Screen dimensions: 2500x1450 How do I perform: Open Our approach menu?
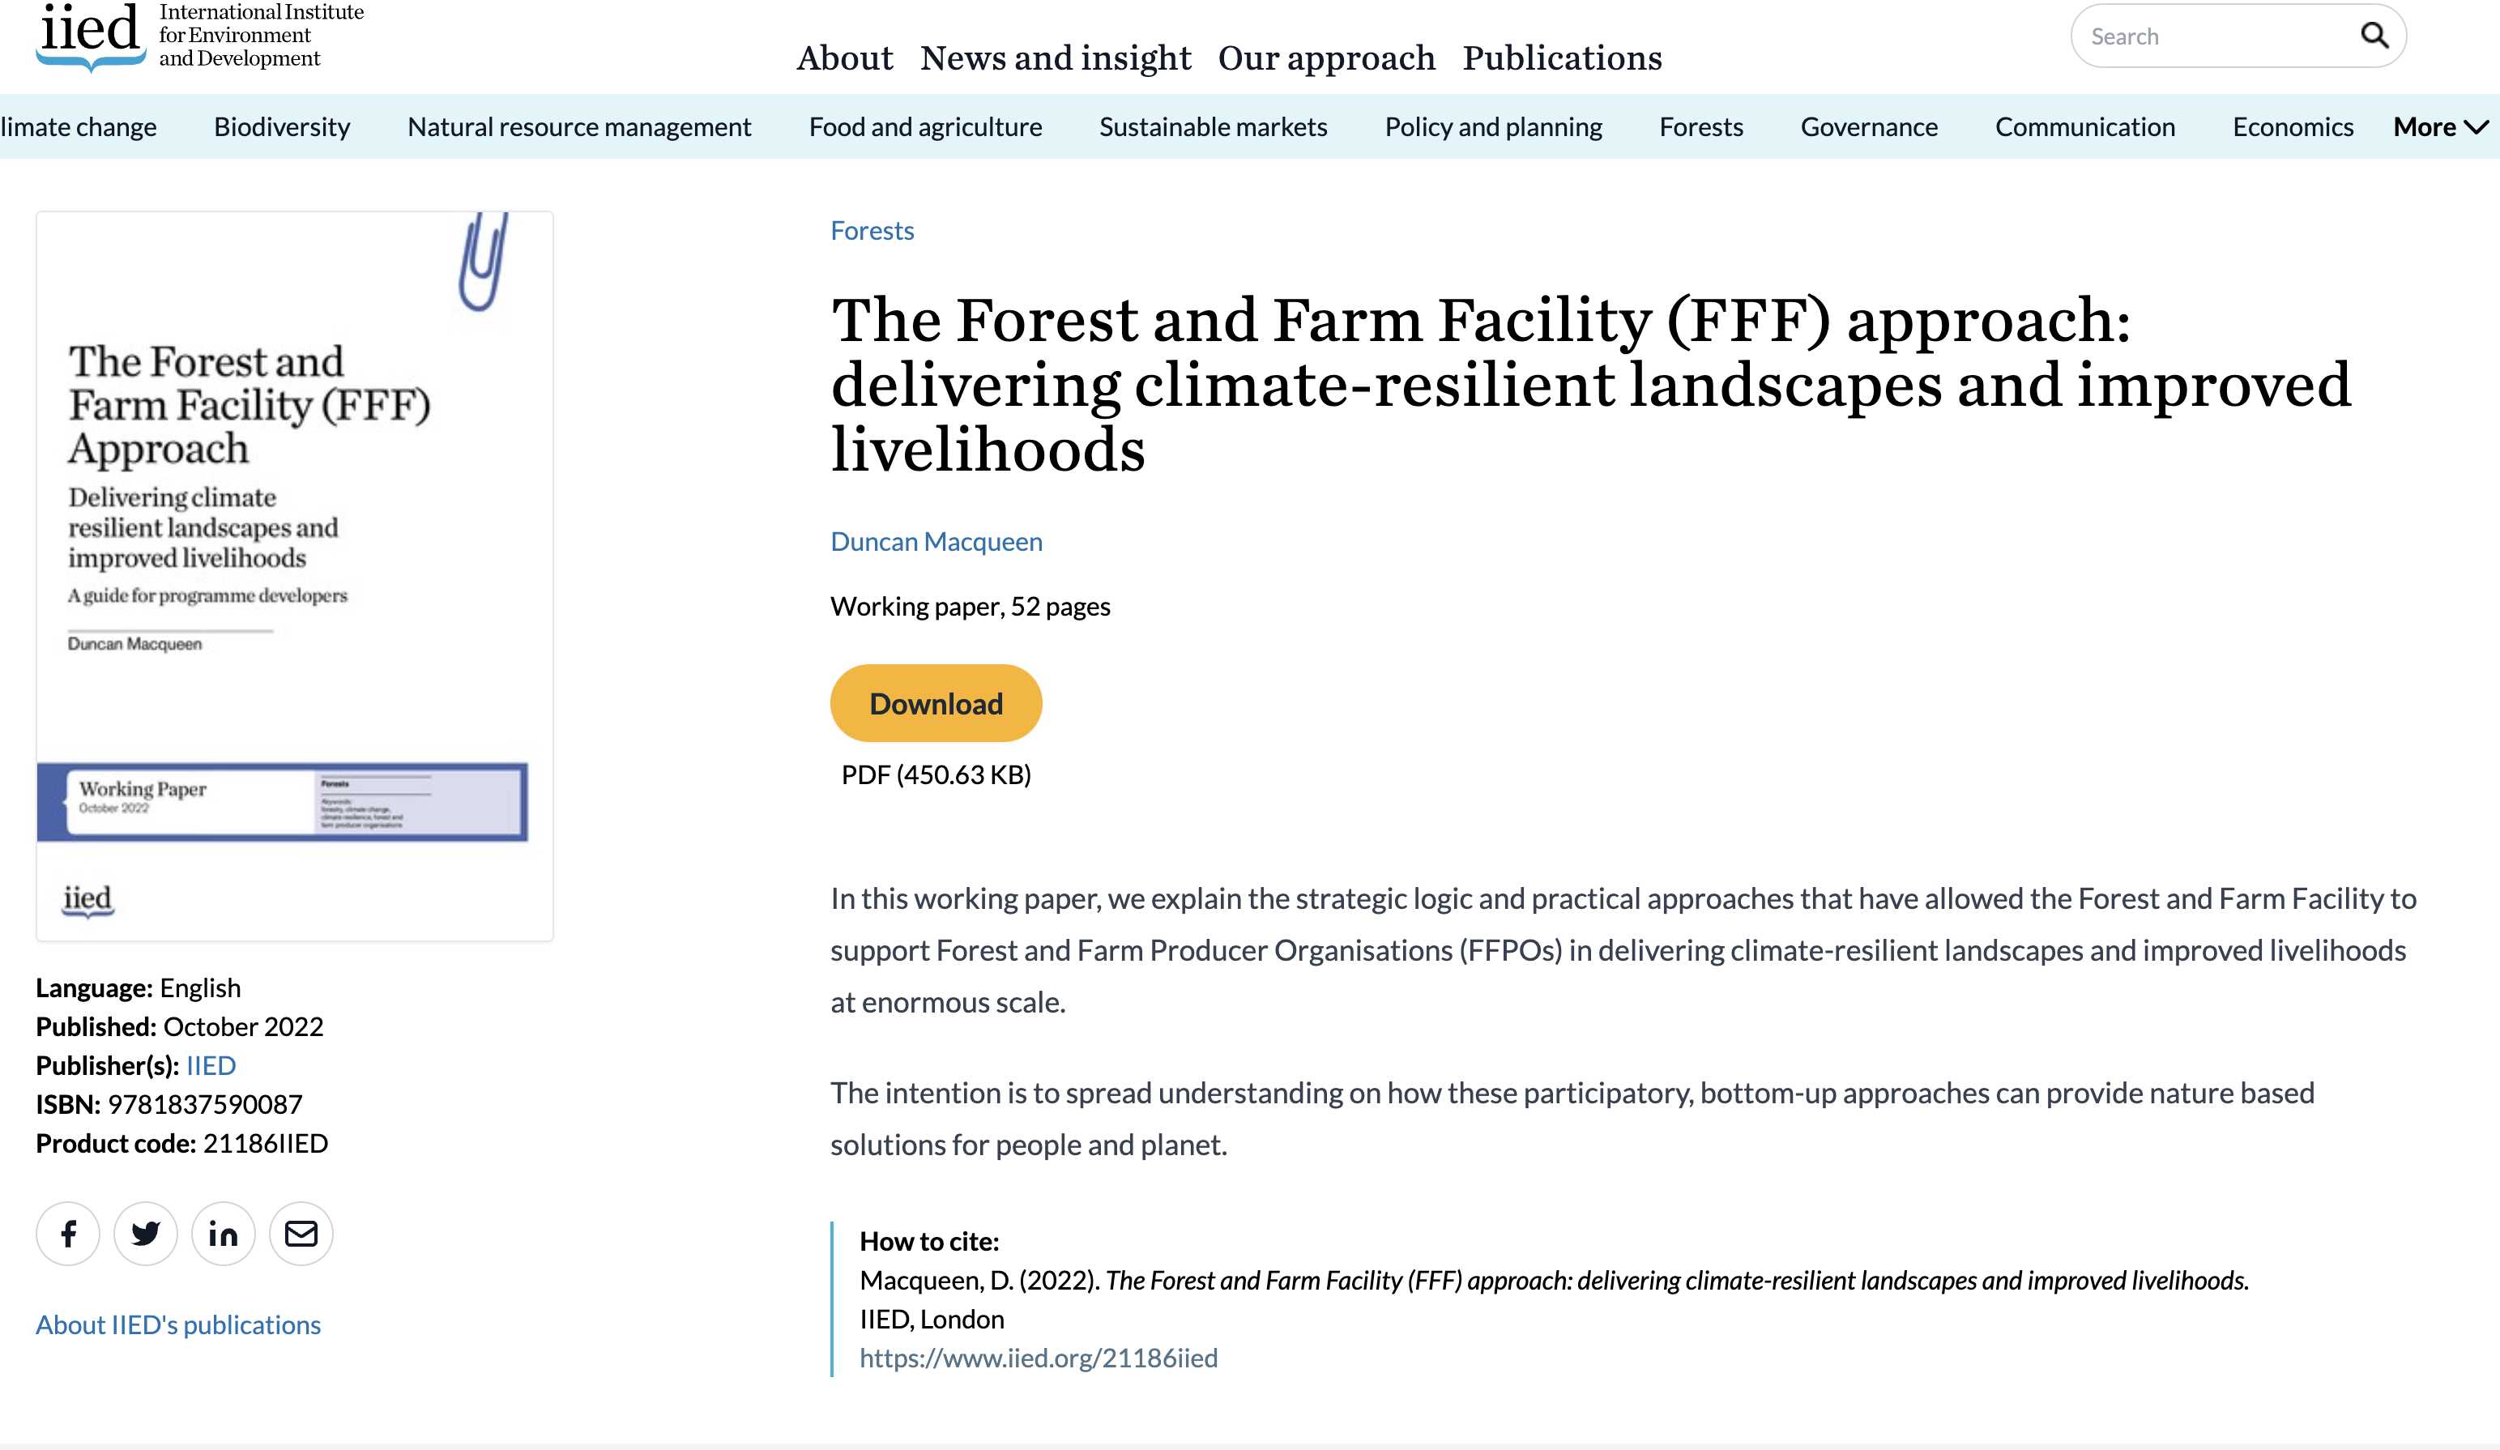1326,58
